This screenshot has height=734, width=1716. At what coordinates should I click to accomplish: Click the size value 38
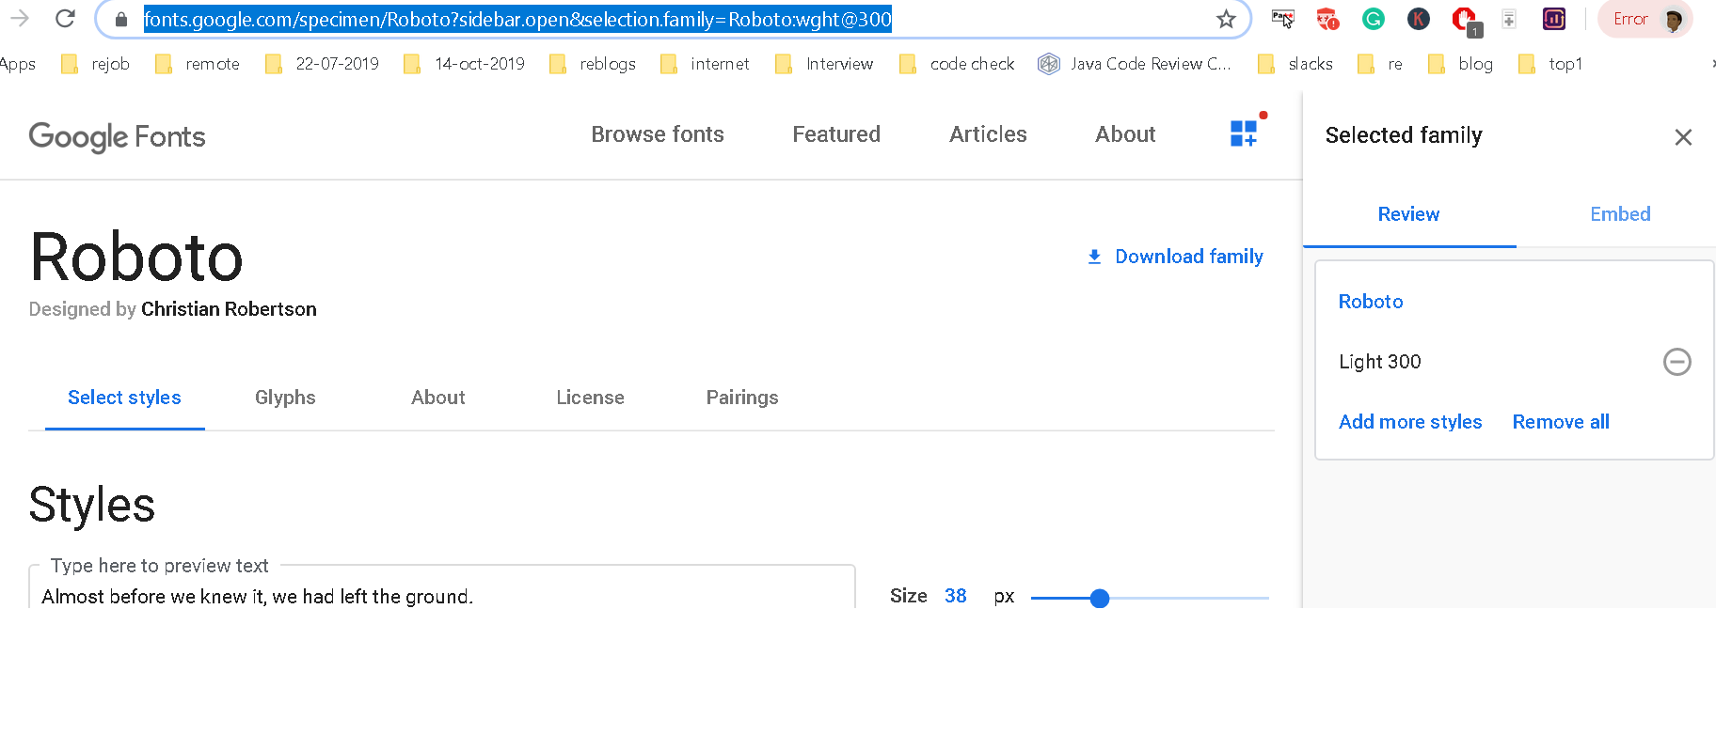(955, 596)
